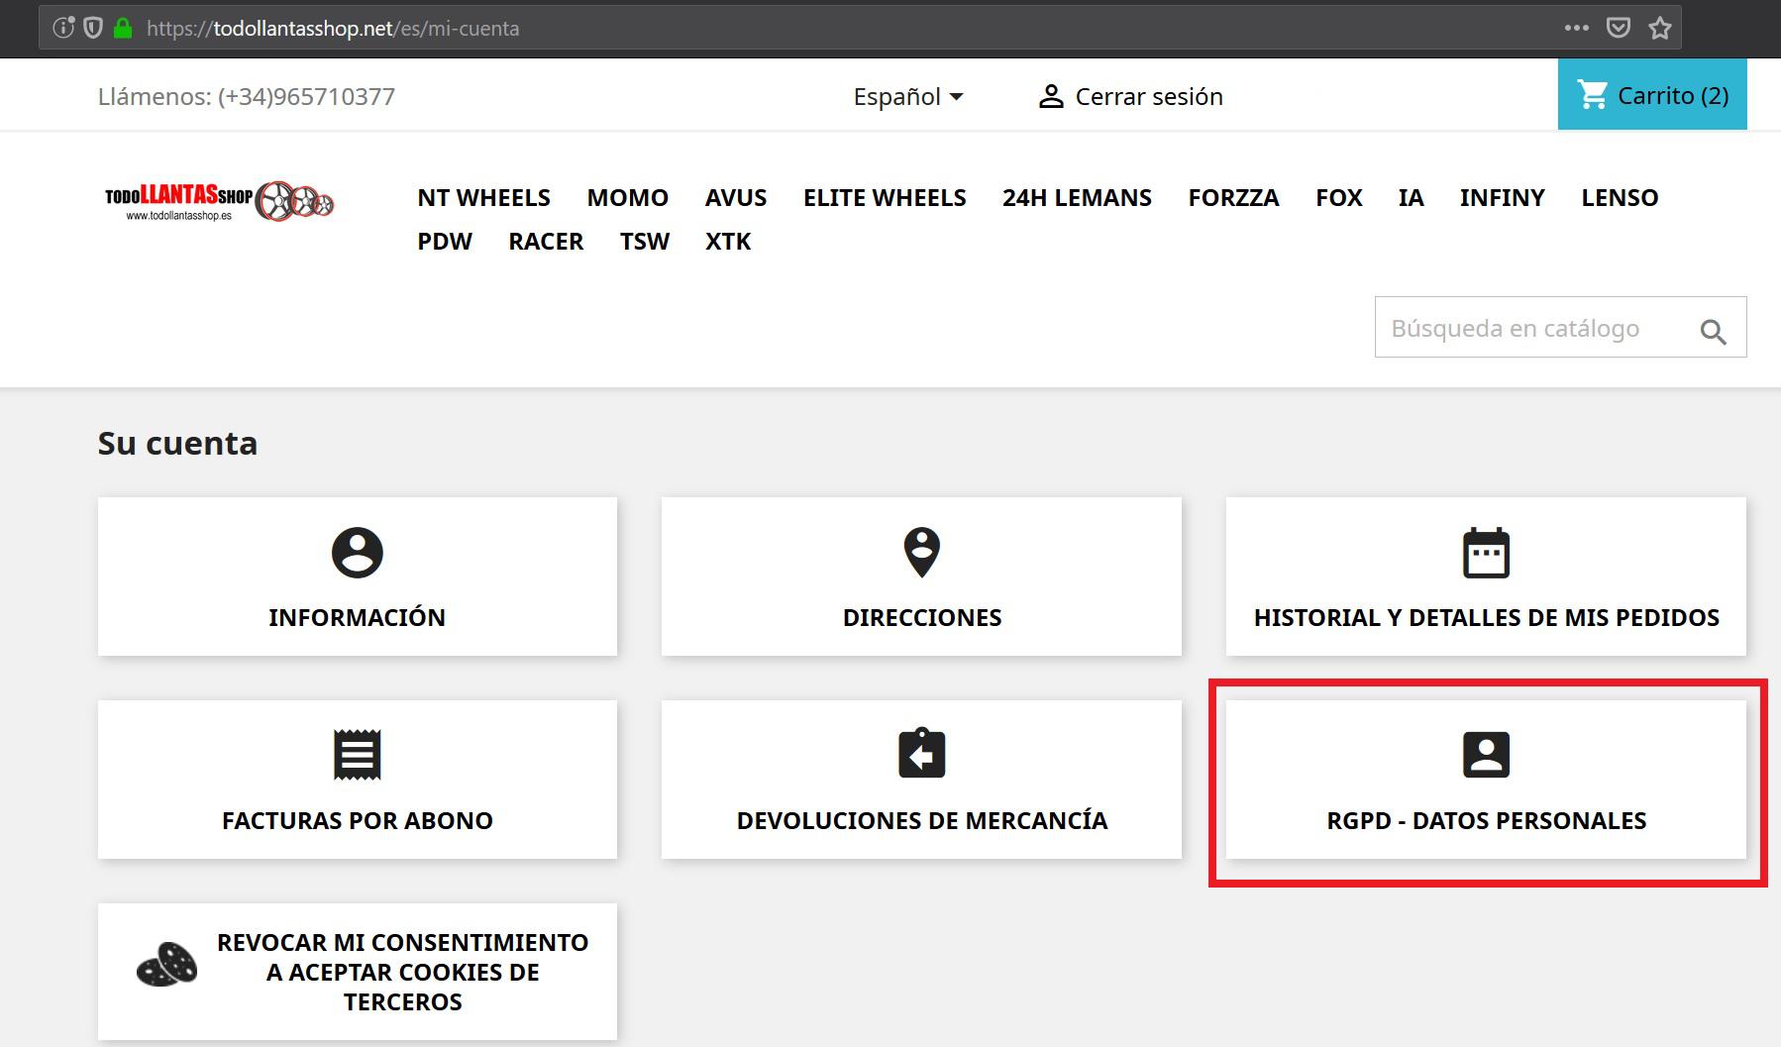The width and height of the screenshot is (1781, 1047).
Task: Bookmark this page with star icon
Action: tap(1660, 28)
